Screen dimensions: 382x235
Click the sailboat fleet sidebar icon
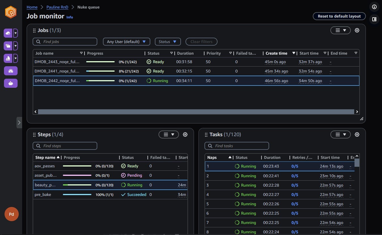point(8,58)
